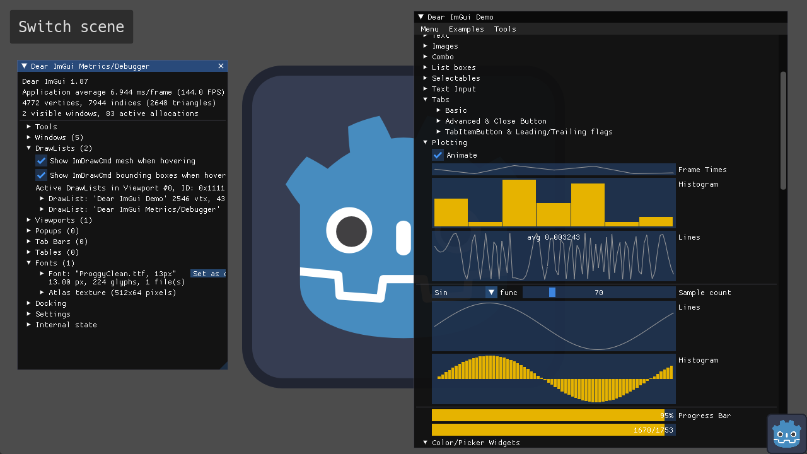
Task: Expand the Viewports (1) tree node
Action: click(x=29, y=220)
